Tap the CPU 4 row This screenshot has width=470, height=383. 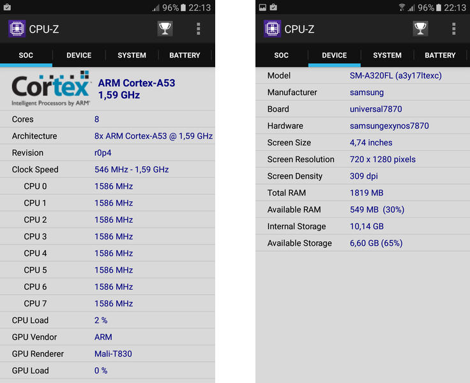[107, 253]
